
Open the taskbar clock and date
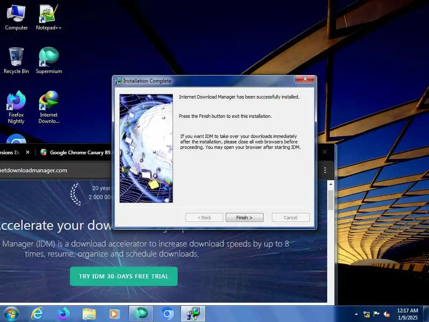tap(408, 314)
